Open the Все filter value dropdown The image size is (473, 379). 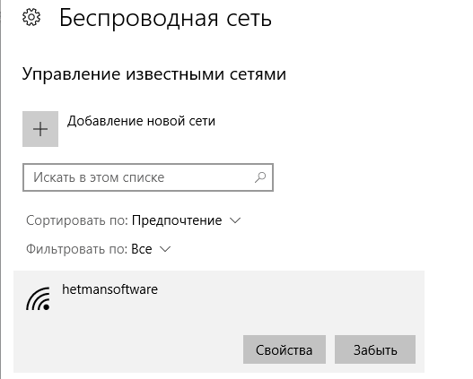pos(142,249)
